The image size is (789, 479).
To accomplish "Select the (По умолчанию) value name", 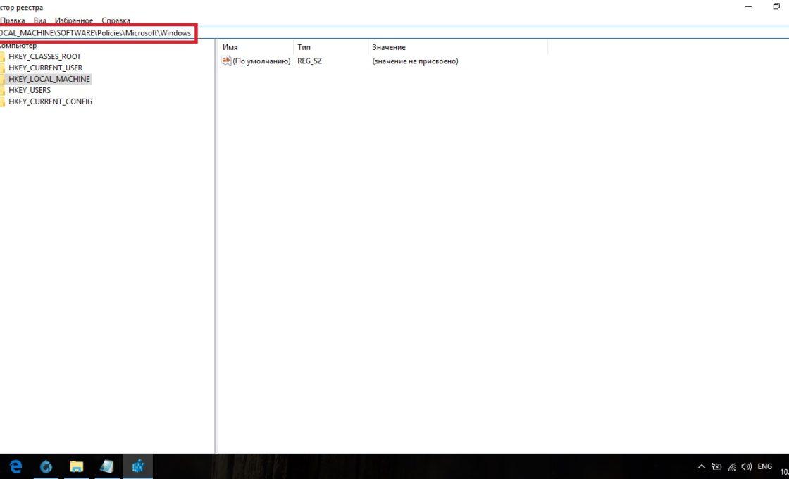I will point(261,61).
